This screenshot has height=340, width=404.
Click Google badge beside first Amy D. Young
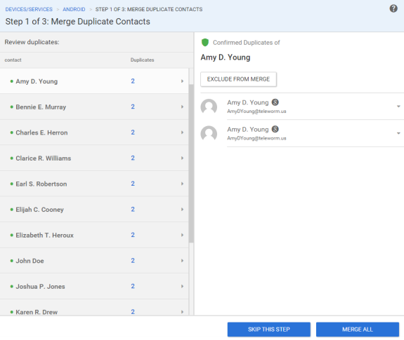pyautogui.click(x=275, y=102)
